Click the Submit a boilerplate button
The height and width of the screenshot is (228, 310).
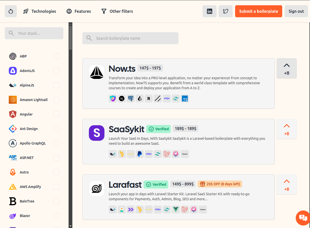258,11
